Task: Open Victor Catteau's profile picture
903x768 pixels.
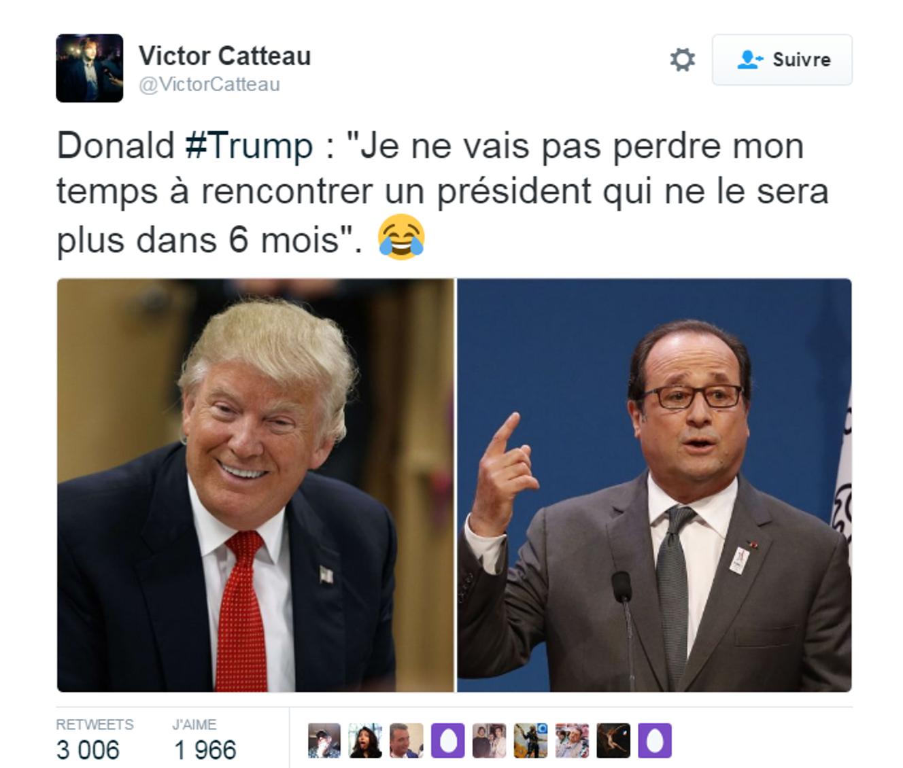Action: point(90,68)
